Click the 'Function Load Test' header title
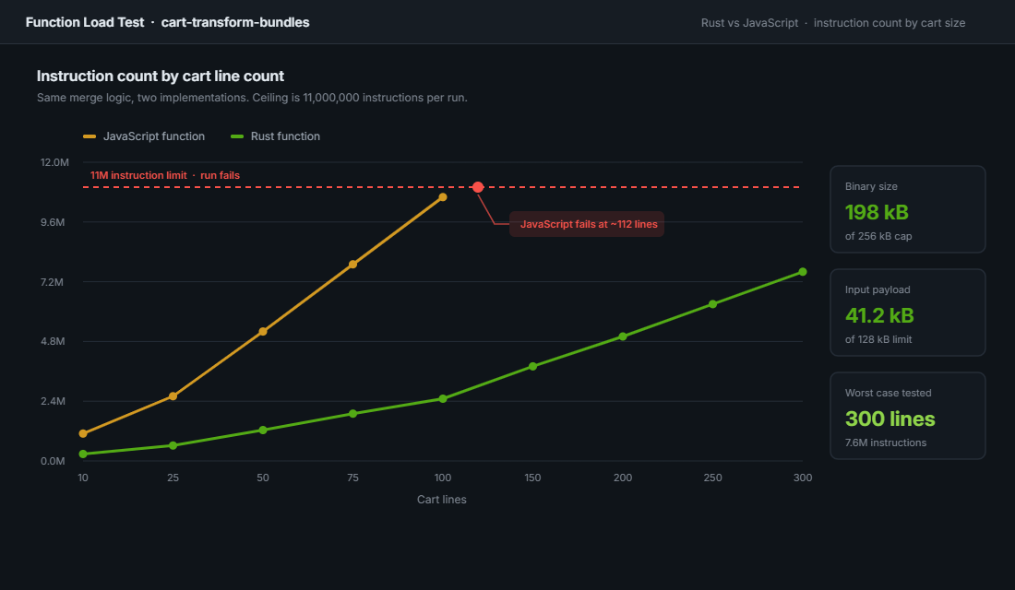 tap(85, 23)
